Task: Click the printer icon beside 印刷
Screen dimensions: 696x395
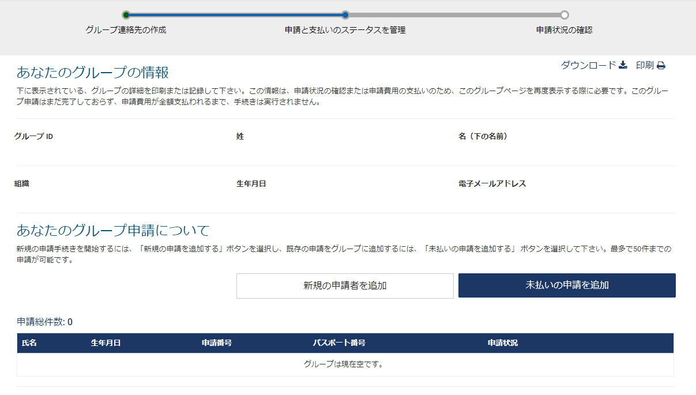Action: click(x=661, y=65)
